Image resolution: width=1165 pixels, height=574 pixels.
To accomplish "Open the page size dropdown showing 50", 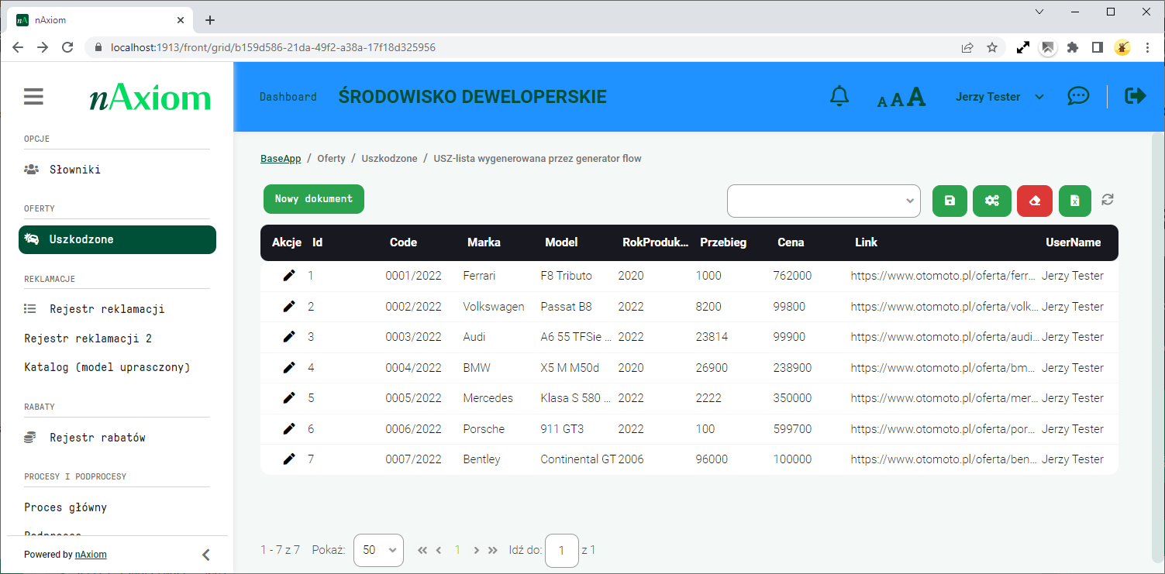I will pyautogui.click(x=378, y=550).
